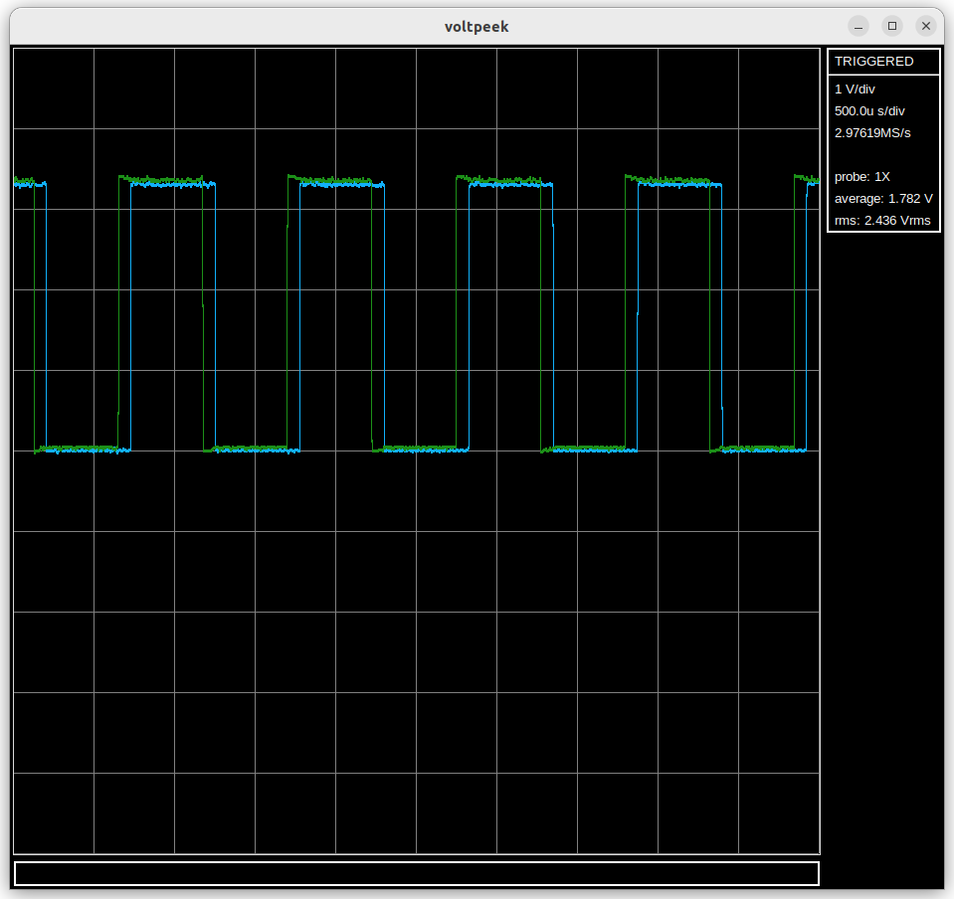This screenshot has height=899, width=954.
Task: Click the first low segment of the square wave
Action: [x=82, y=449]
